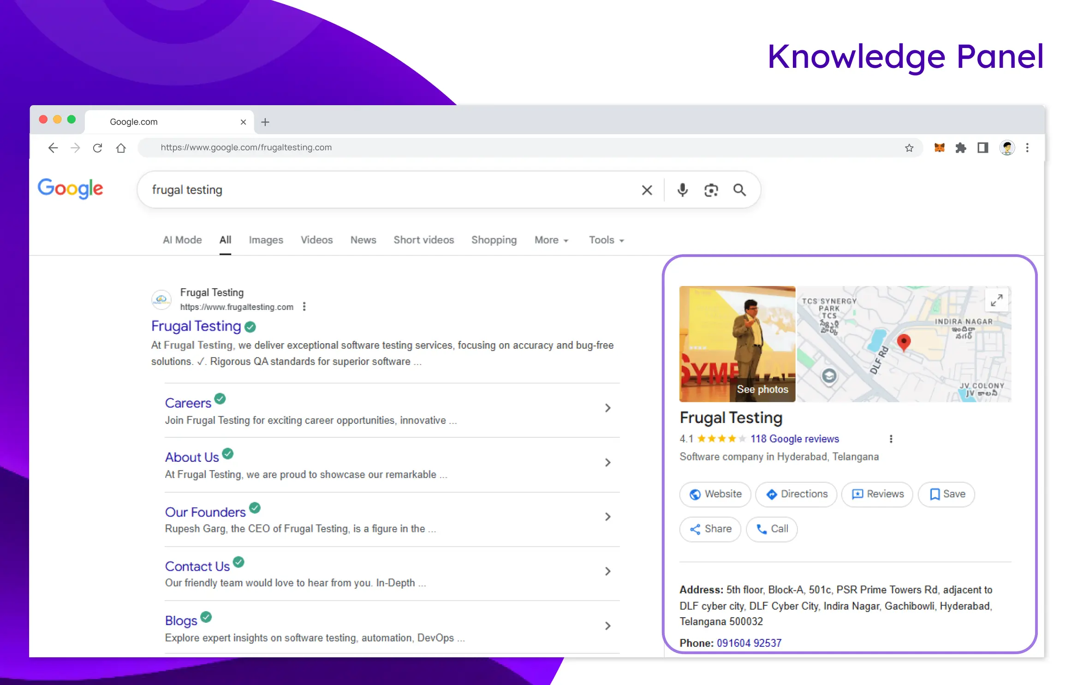The width and height of the screenshot is (1089, 685).
Task: Open the 118 Google reviews link
Action: (794, 439)
